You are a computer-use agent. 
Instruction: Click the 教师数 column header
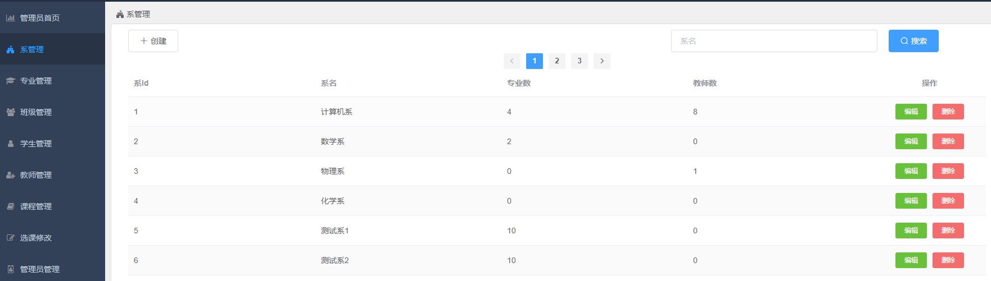tap(705, 83)
